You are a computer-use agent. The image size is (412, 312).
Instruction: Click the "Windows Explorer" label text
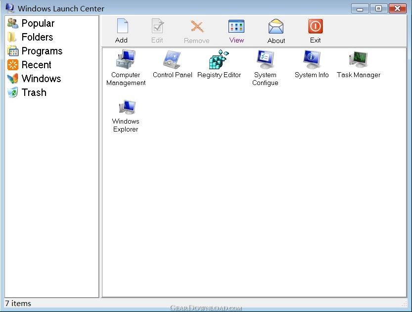(x=126, y=125)
